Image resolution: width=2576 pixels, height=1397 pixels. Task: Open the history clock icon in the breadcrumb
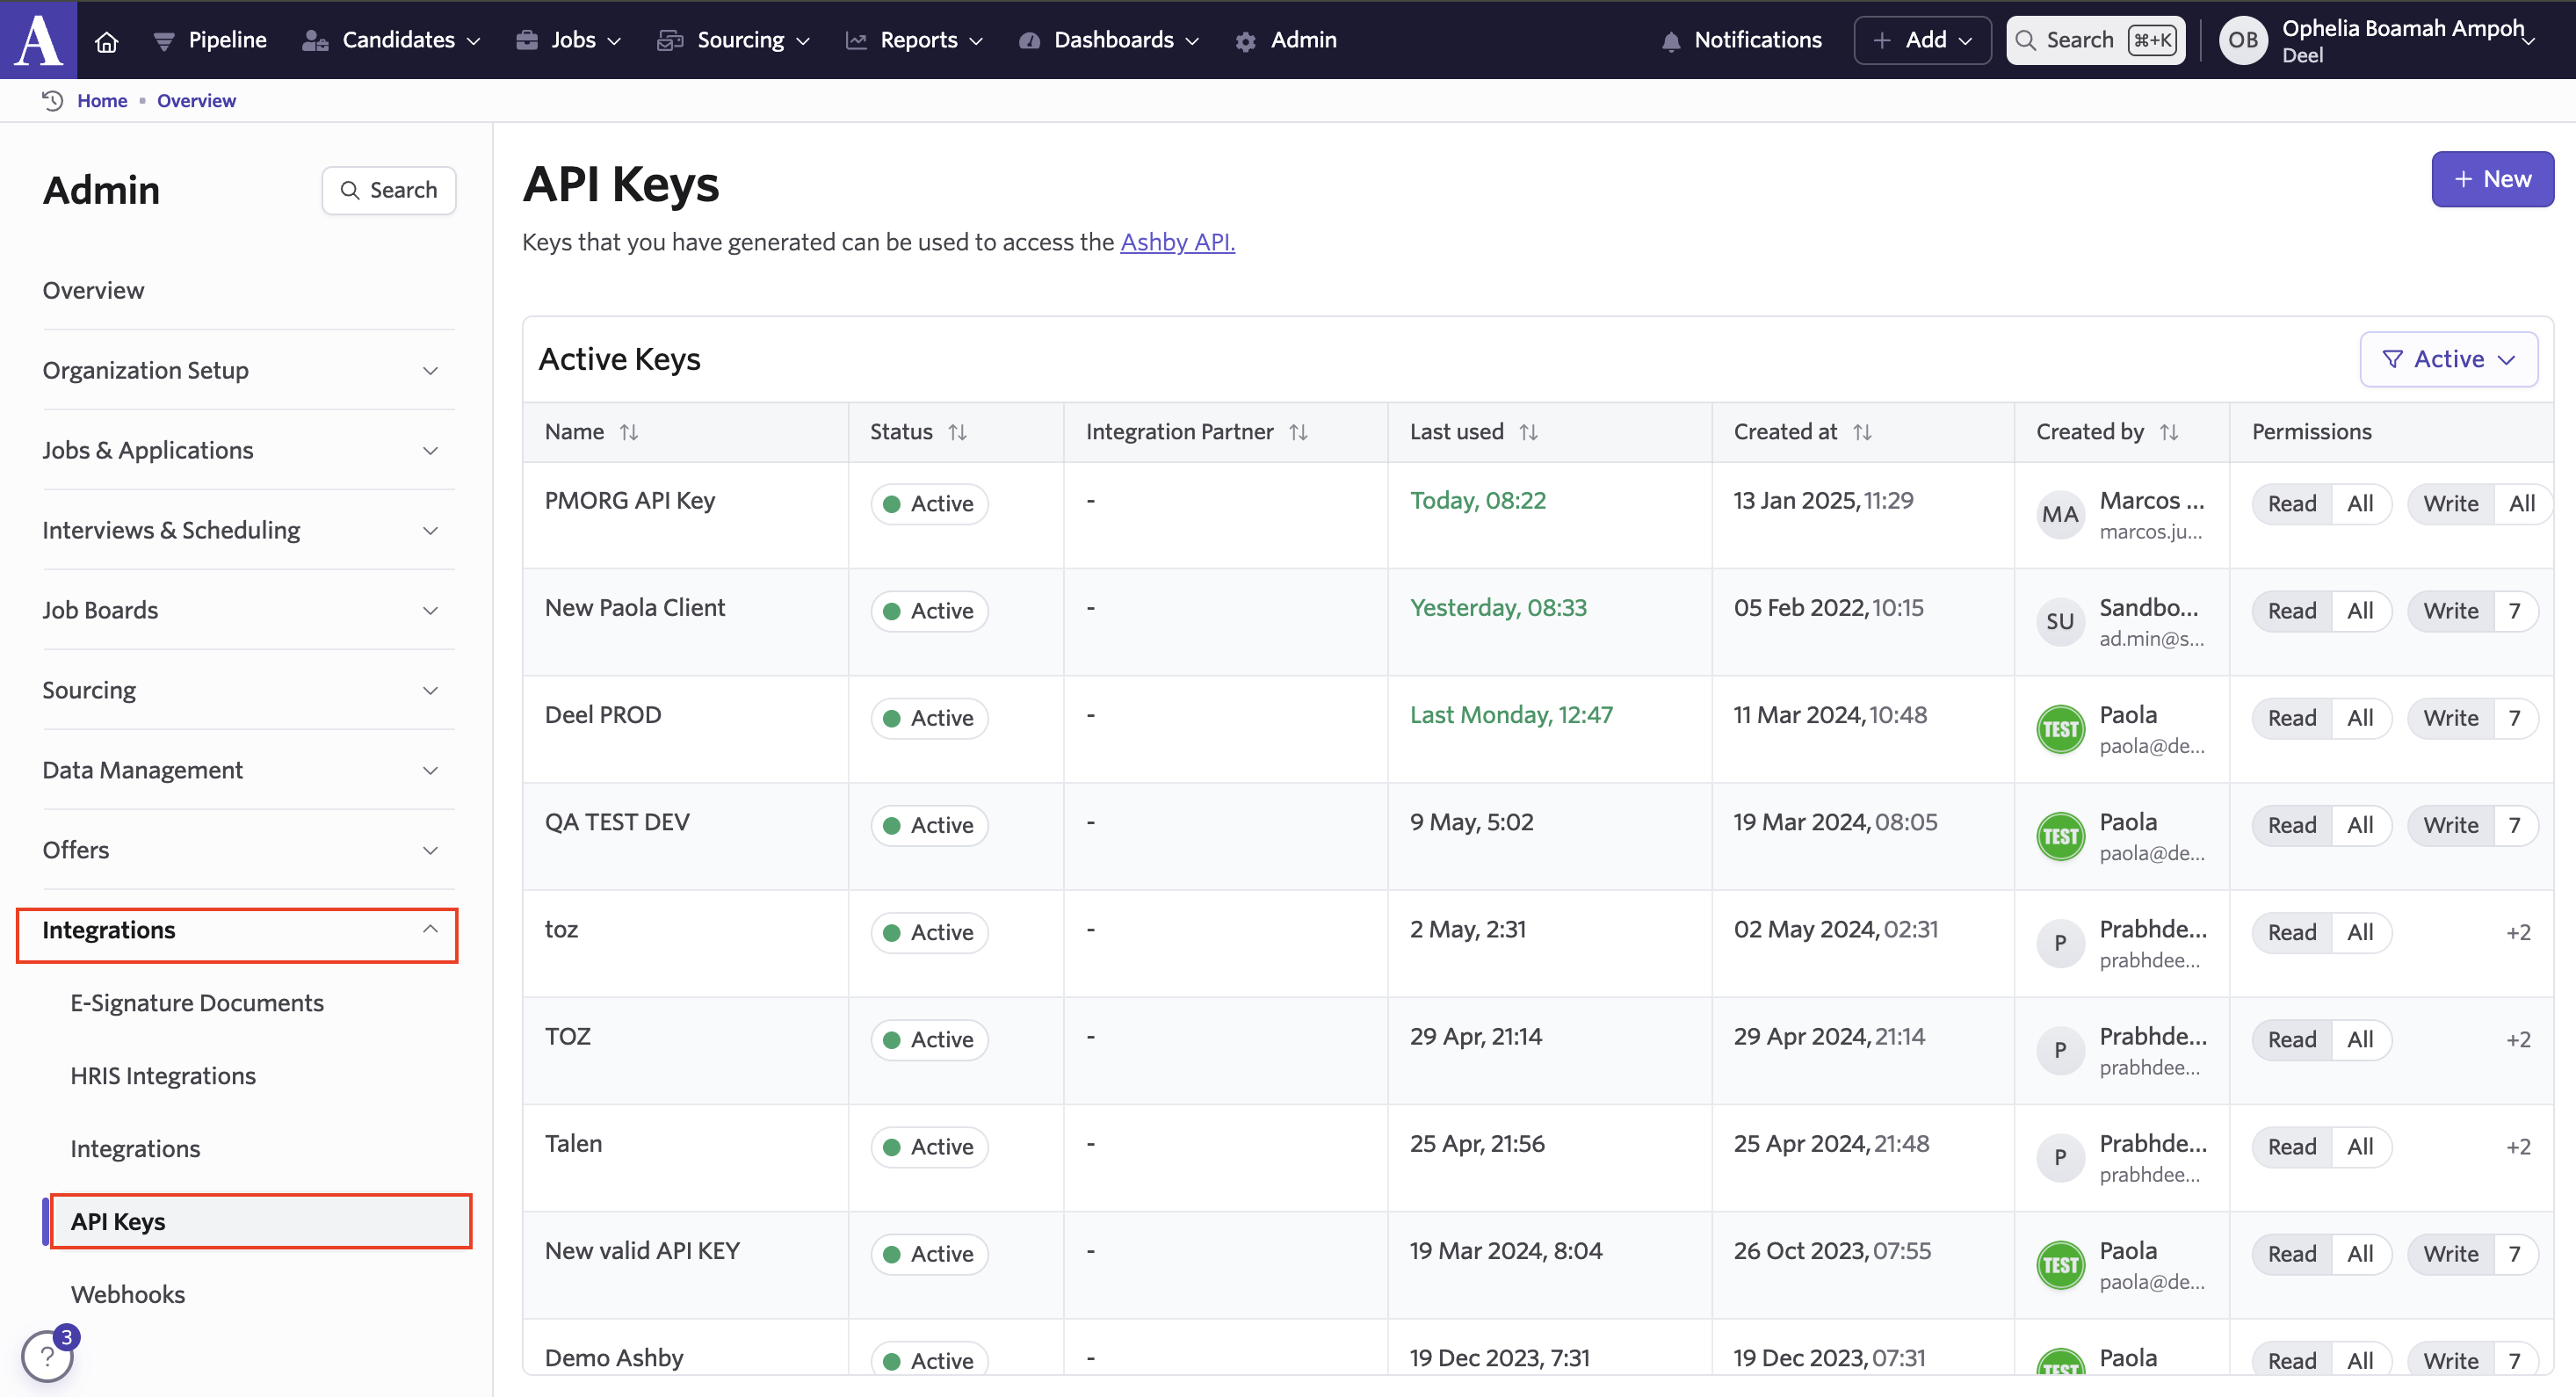tap(53, 100)
